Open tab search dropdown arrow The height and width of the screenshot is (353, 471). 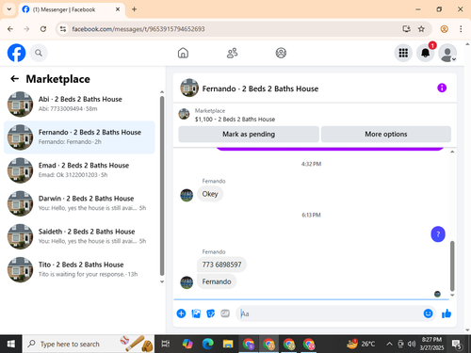point(9,9)
